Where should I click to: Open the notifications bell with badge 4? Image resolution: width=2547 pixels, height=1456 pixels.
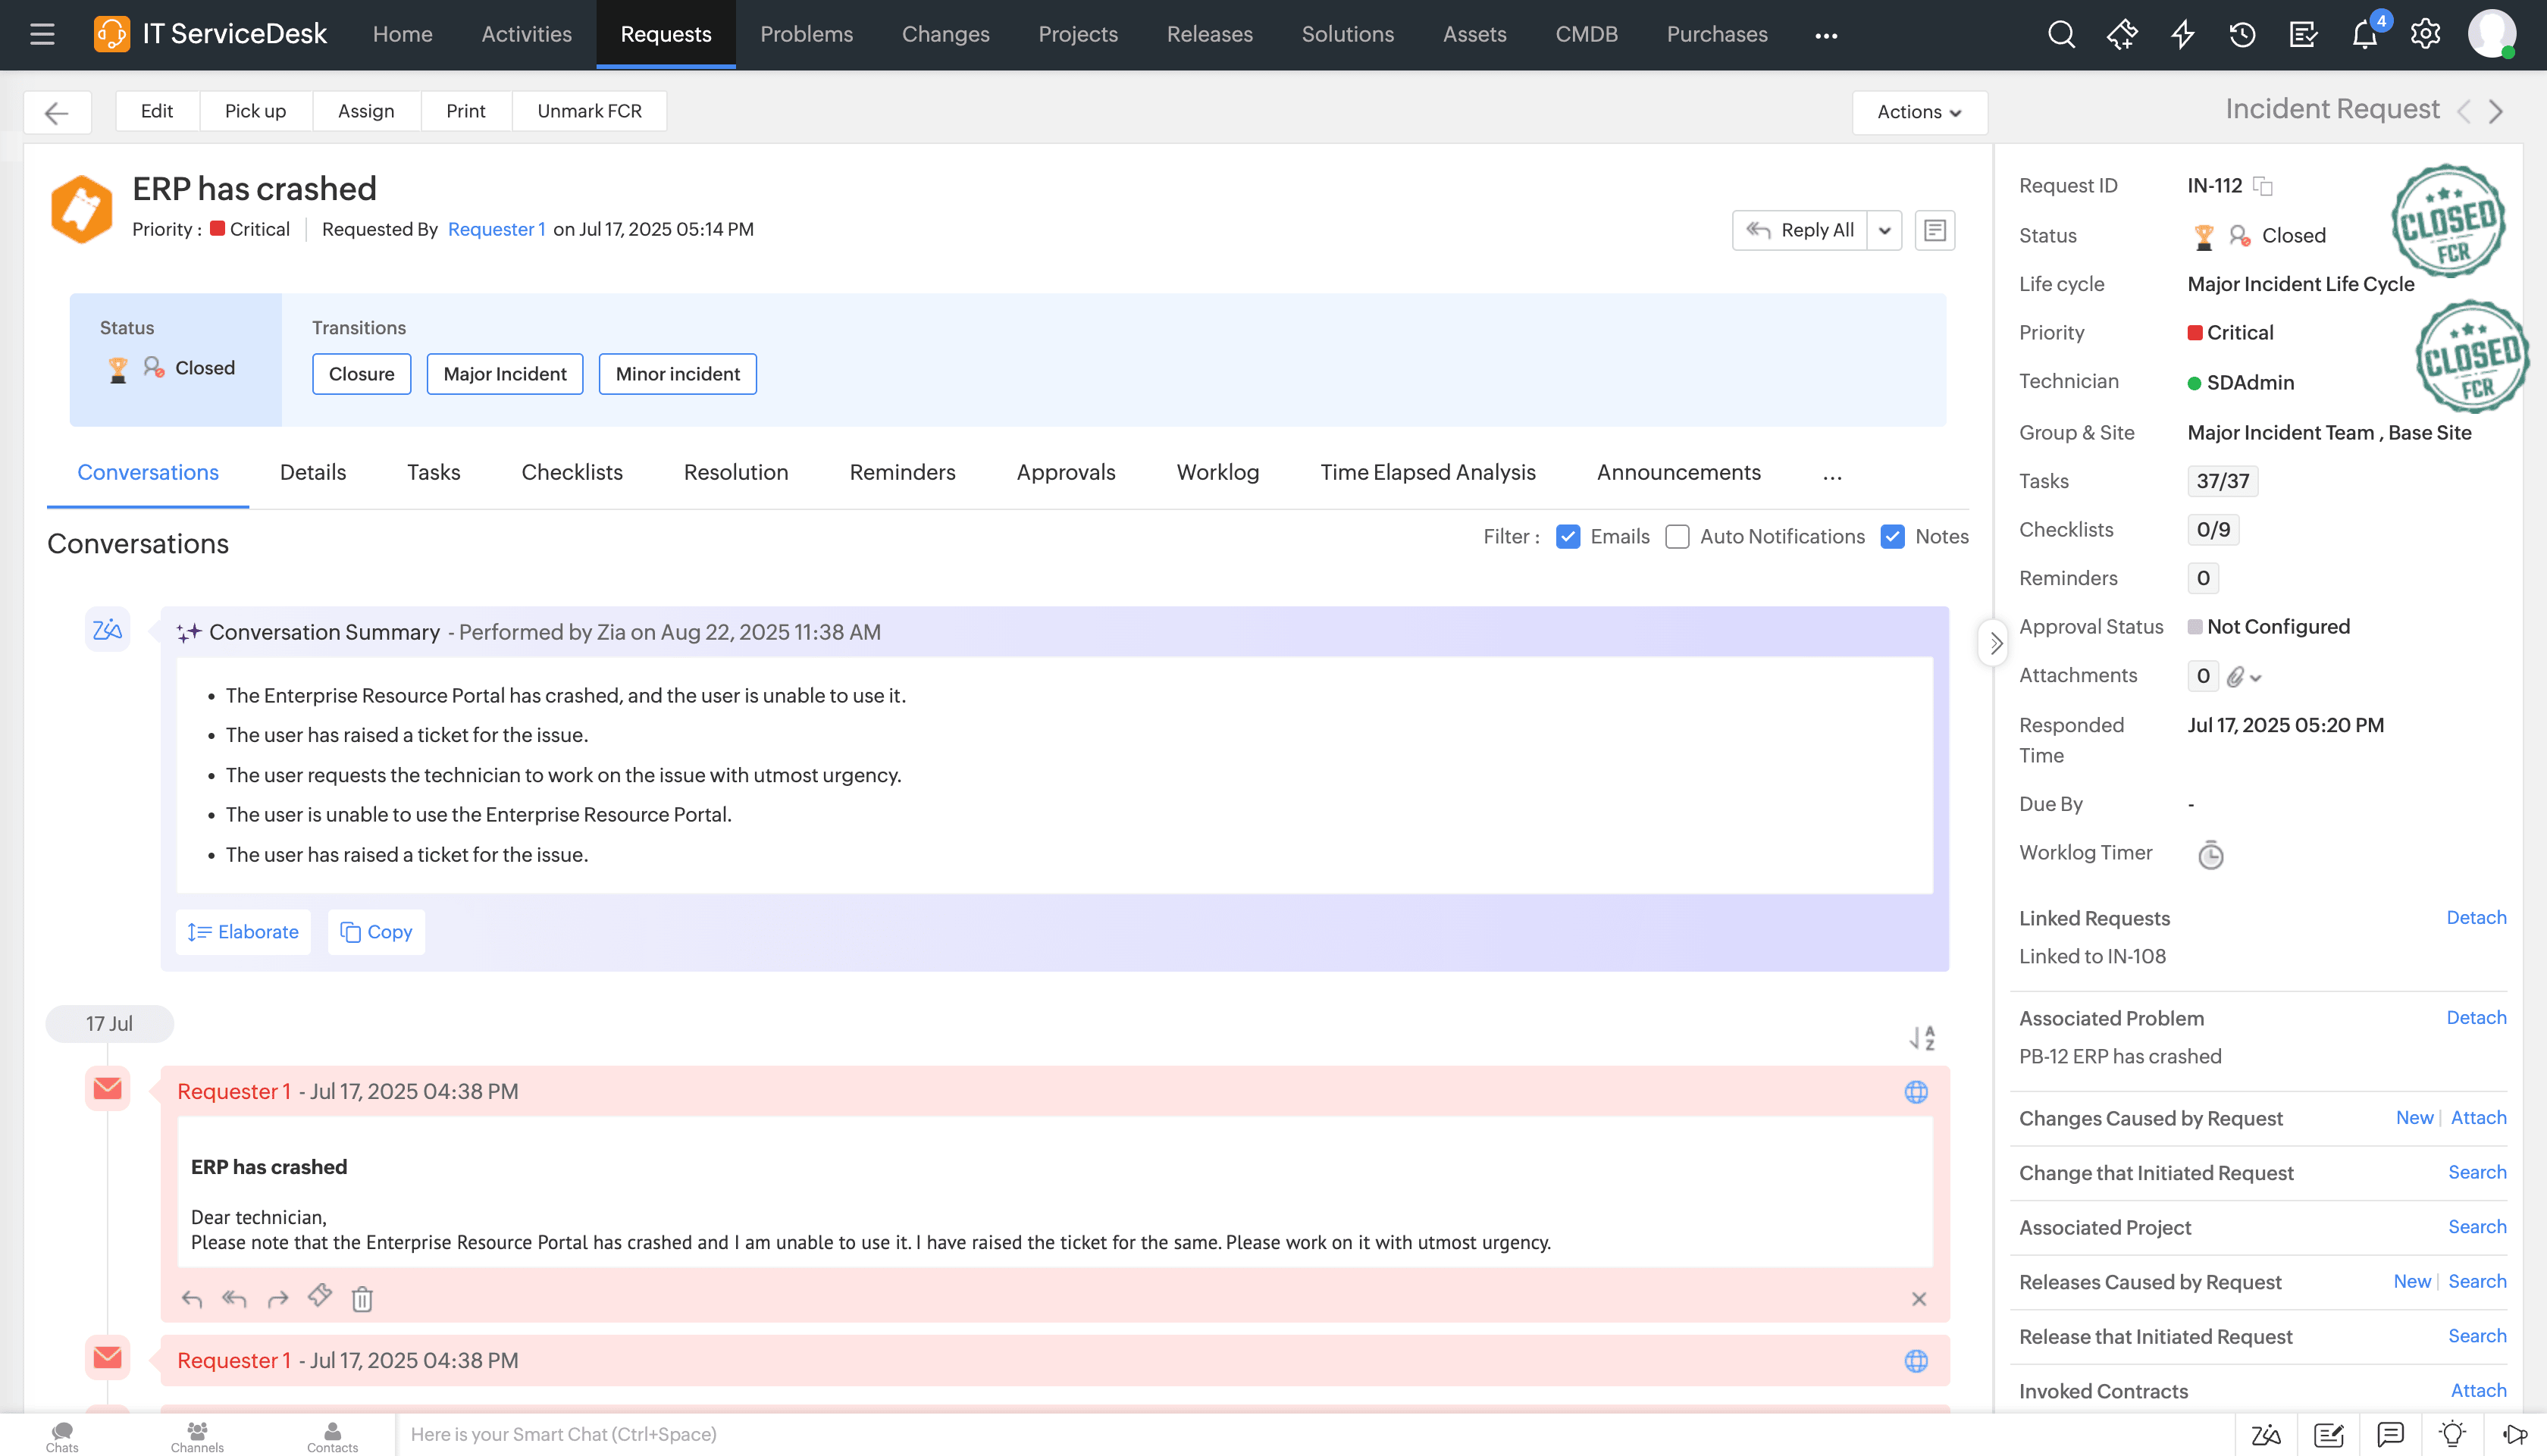click(x=2364, y=33)
